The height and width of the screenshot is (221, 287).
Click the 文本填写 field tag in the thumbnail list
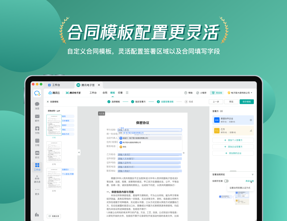[68, 121]
